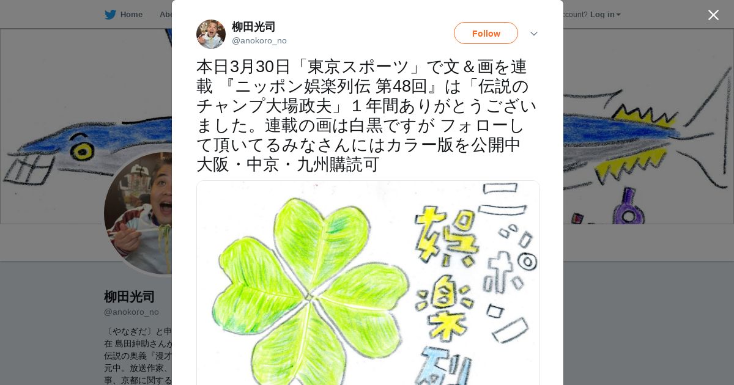This screenshot has height=385, width=734.
Task: Click the profile bio text starting 〔やなぎだ〕
Action: (x=138, y=356)
